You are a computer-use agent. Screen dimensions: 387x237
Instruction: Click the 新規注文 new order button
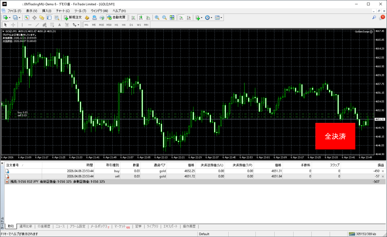(x=72, y=17)
